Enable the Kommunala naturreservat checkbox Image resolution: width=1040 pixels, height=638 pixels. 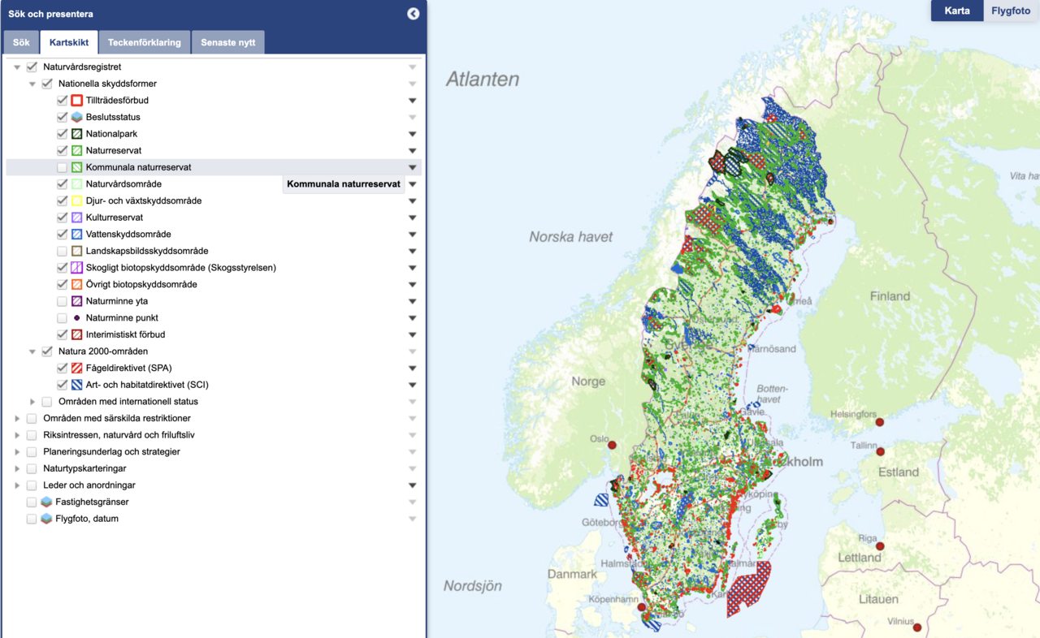click(63, 167)
